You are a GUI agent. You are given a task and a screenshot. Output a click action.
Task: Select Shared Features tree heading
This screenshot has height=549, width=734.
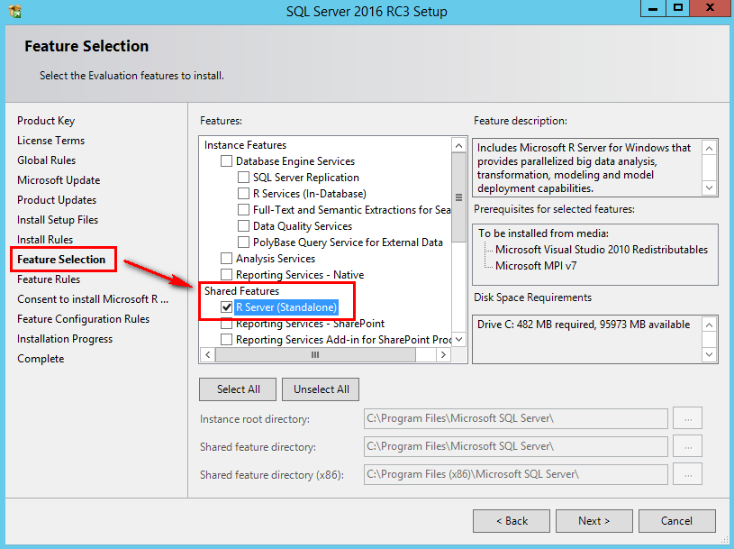241,291
